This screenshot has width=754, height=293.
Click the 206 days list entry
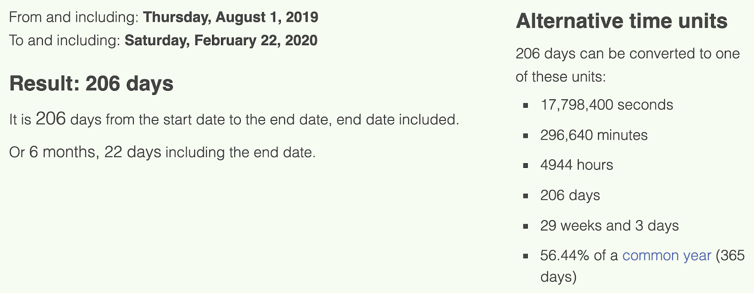[570, 195]
